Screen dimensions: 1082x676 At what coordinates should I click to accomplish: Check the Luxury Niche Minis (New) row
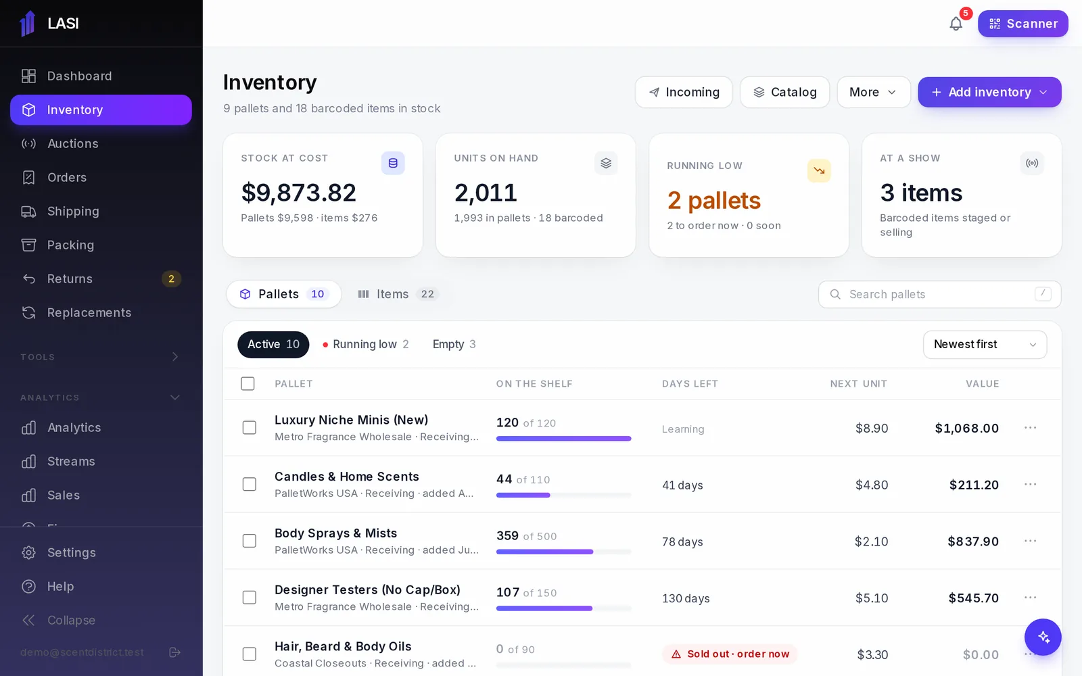pyautogui.click(x=250, y=428)
